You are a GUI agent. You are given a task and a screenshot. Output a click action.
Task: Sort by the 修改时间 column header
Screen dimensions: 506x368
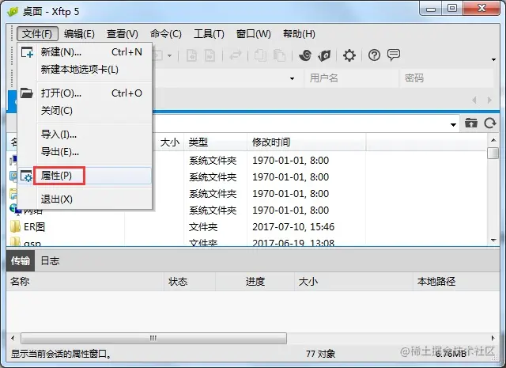(x=306, y=142)
